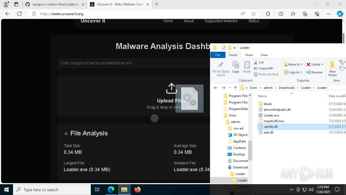
Task: Expand the address bar path chevrons
Action: click(x=247, y=88)
